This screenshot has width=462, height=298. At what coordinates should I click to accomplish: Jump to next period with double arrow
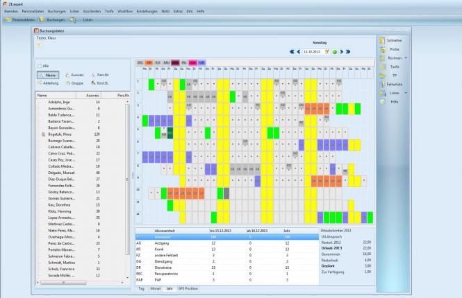tap(347, 51)
